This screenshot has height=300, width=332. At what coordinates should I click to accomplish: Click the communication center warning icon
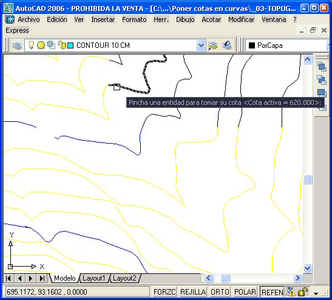(291, 292)
